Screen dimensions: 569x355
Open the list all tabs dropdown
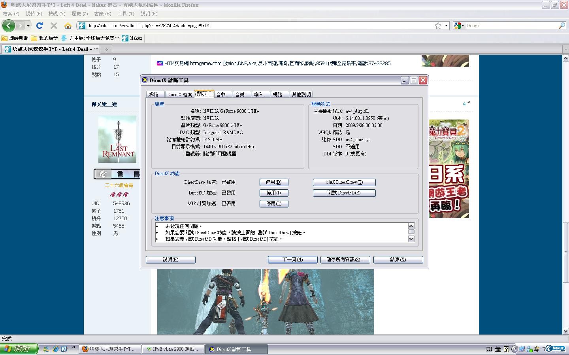565,49
